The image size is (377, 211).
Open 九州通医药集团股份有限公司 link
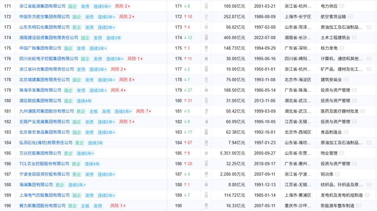46,111
